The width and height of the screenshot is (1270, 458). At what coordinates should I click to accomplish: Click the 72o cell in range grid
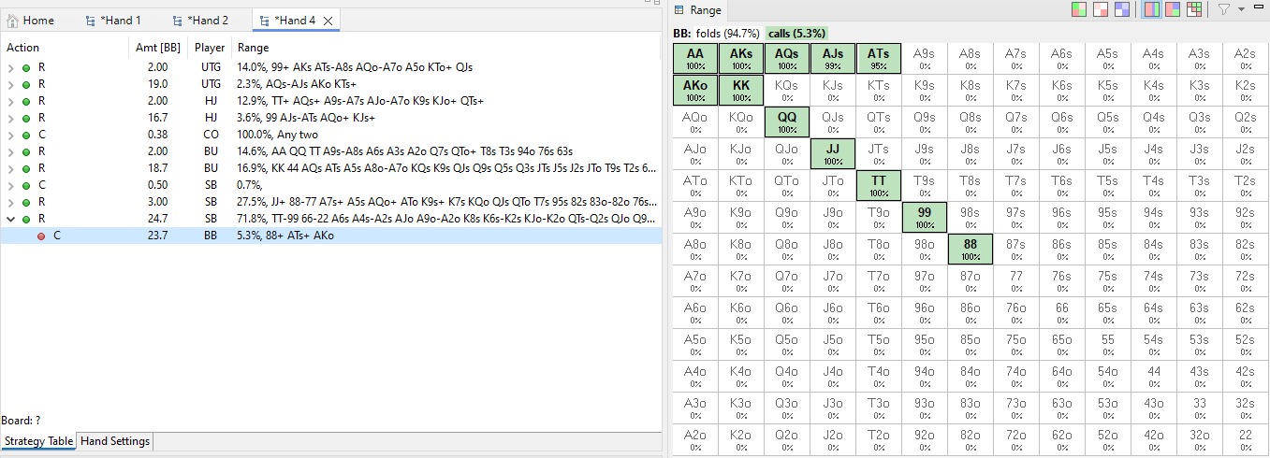[1015, 435]
